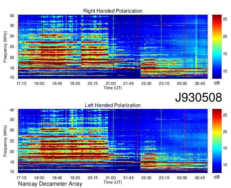The image size is (231, 188).
Task: Click the "dB" unit label of Left Handed color bar
Action: 217,177
